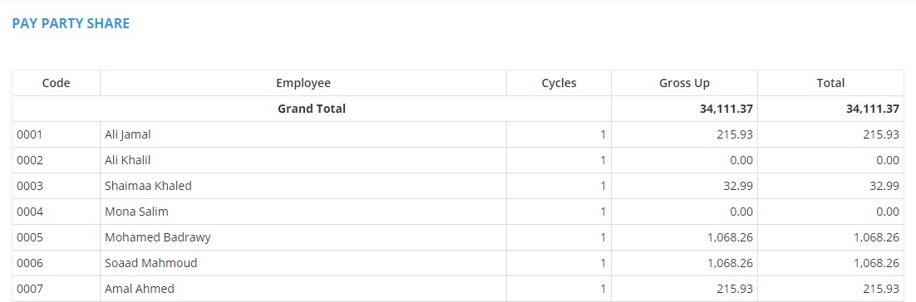Click Cycles value for Ali Jamal
This screenshot has width=916, height=302.
(x=603, y=134)
